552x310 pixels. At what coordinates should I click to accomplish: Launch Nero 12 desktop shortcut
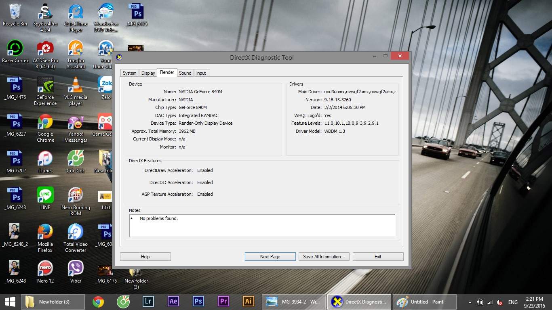[45, 272]
